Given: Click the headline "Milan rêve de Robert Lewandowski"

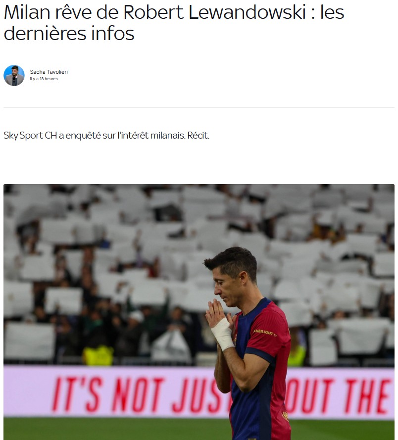Looking at the screenshot, I should (x=154, y=12).
